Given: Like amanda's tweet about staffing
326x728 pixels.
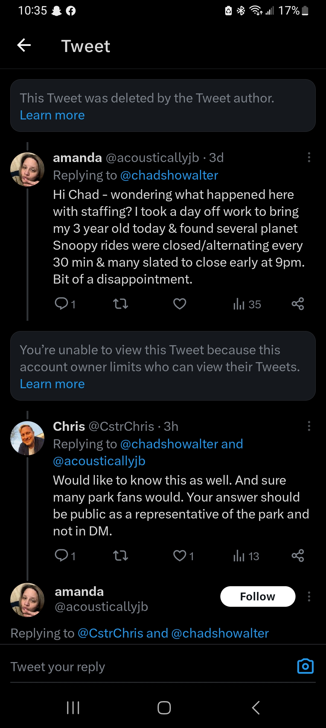Looking at the screenshot, I should [x=180, y=304].
